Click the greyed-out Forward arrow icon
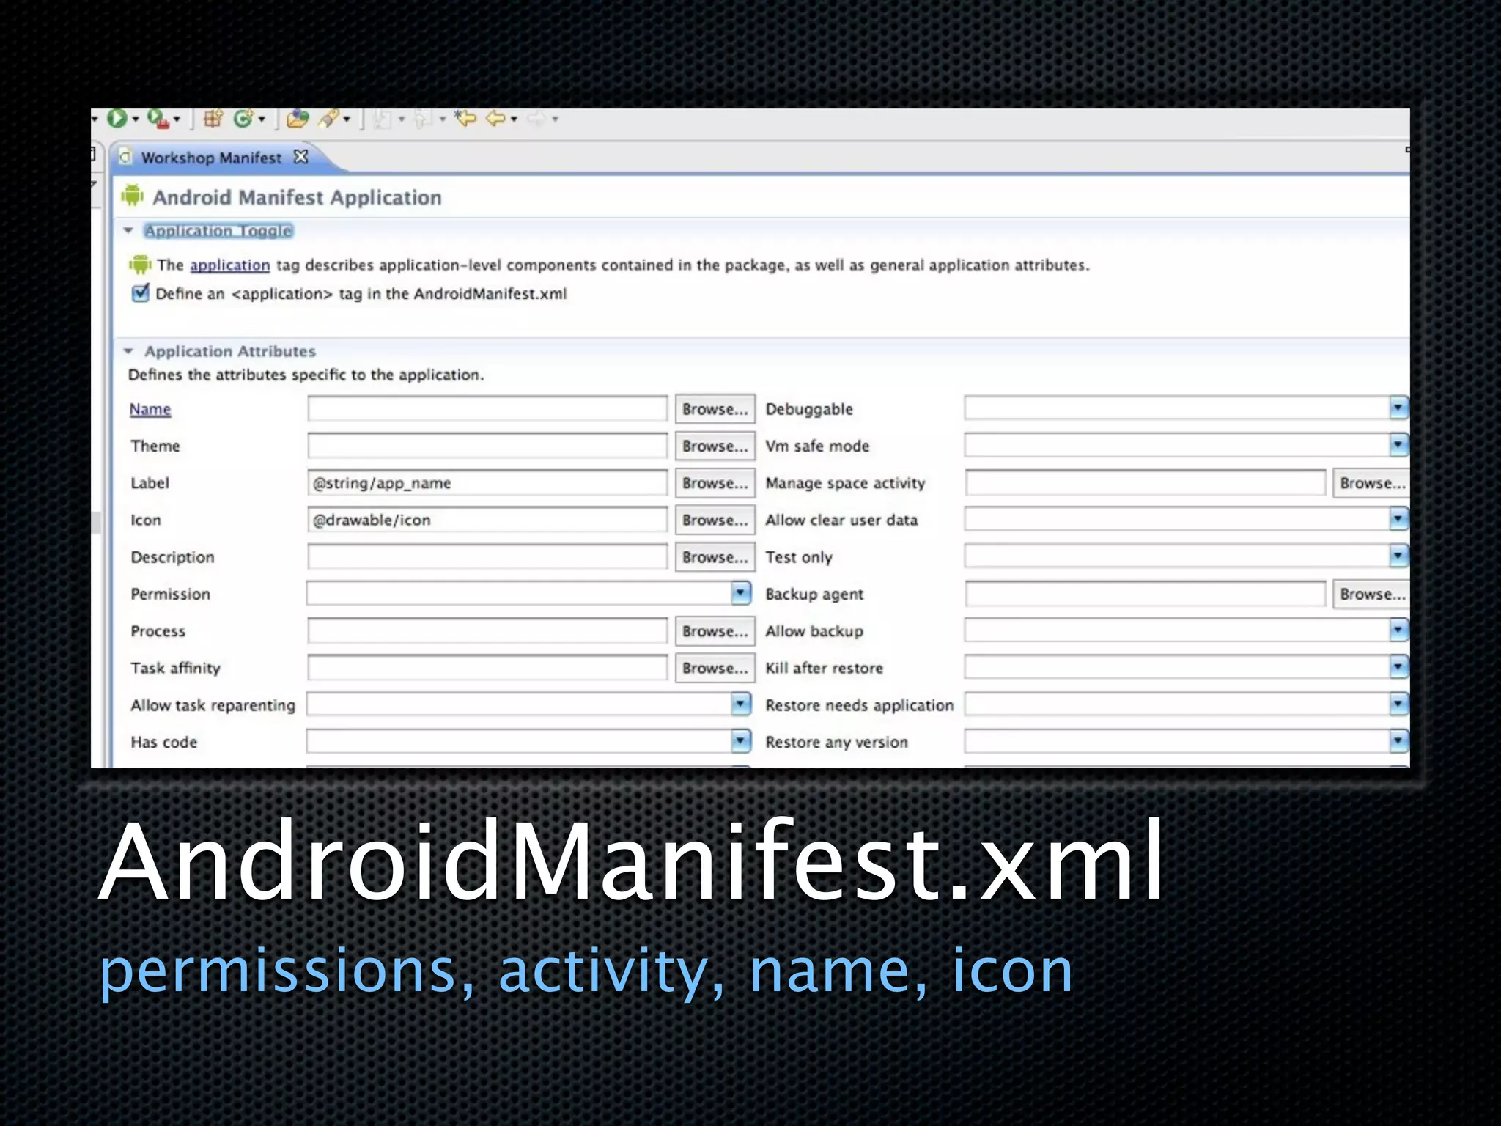 537,118
